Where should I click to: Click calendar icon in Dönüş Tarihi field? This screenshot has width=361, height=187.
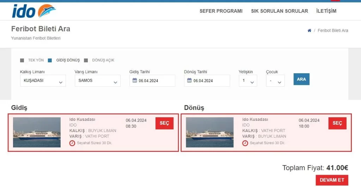(x=189, y=80)
